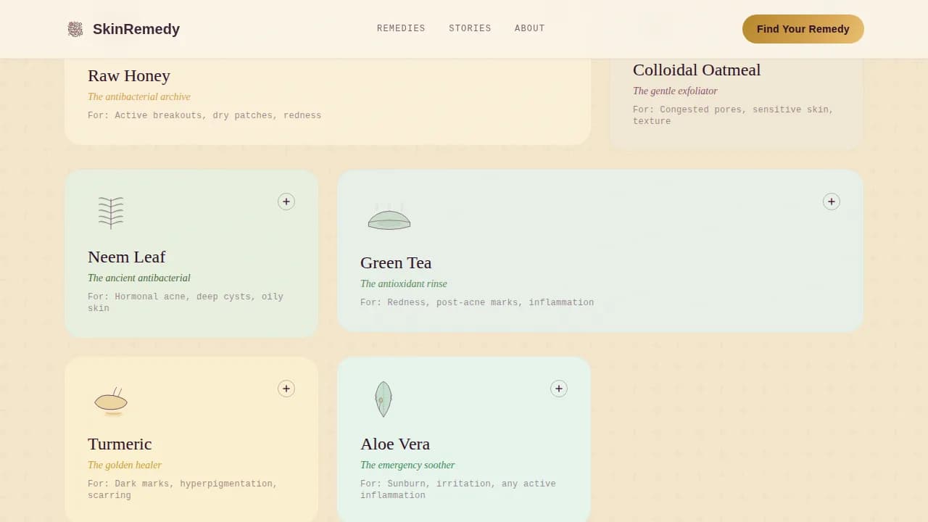Open the Colloidal Oatmeal remedy details

pyautogui.click(x=697, y=70)
